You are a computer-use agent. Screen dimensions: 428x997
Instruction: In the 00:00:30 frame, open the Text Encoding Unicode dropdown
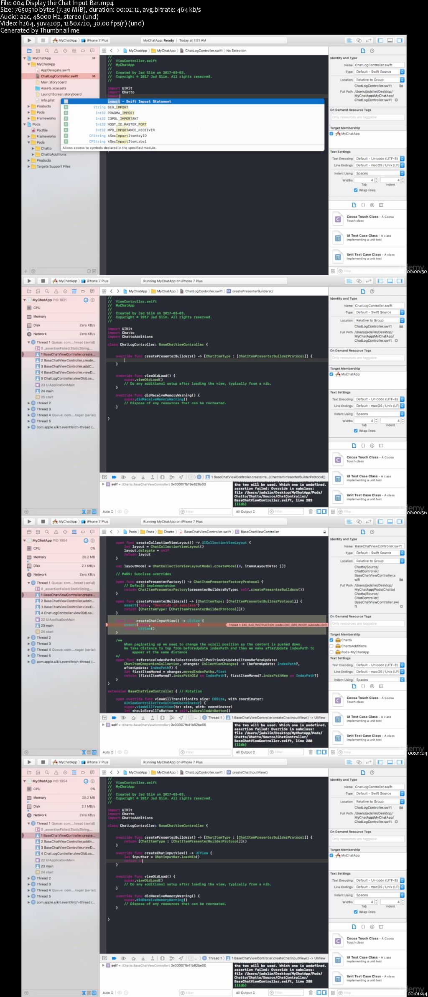click(380, 159)
